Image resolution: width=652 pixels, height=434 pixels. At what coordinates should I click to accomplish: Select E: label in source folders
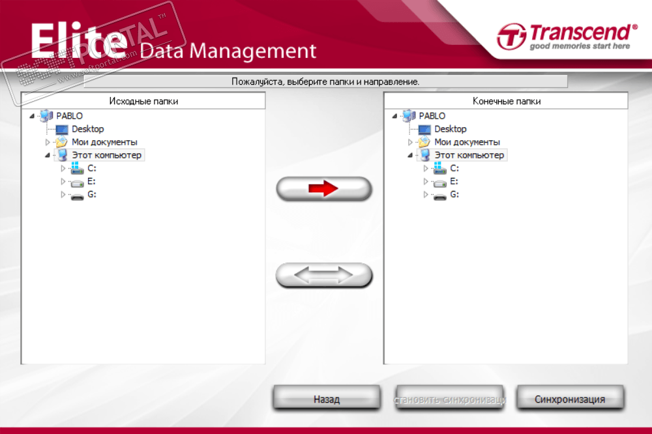[x=91, y=181]
